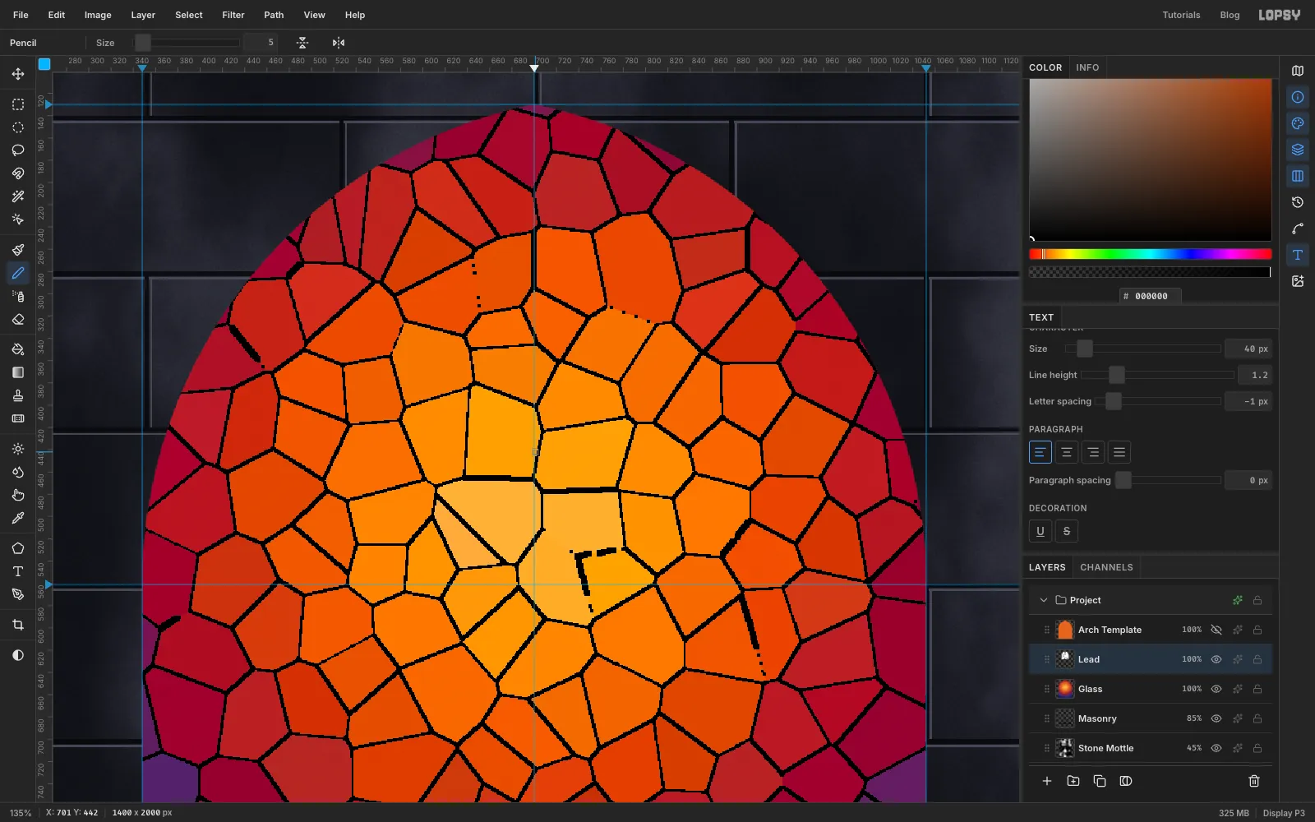The image size is (1315, 822).
Task: Center-align the paragraph text
Action: click(x=1067, y=452)
